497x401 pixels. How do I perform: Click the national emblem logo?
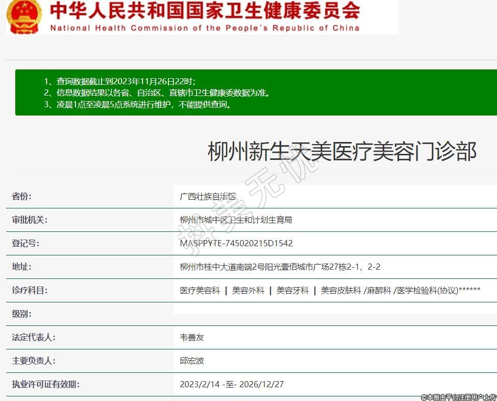(24, 16)
